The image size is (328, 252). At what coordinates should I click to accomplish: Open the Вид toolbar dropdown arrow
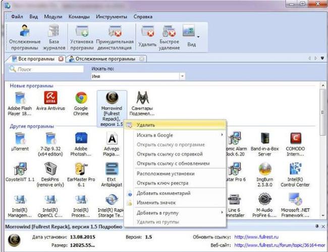coord(198,37)
